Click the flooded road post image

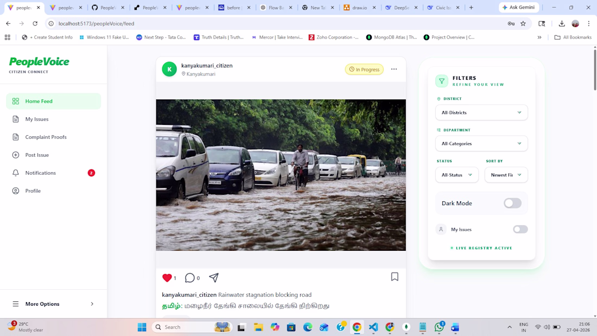point(281,175)
